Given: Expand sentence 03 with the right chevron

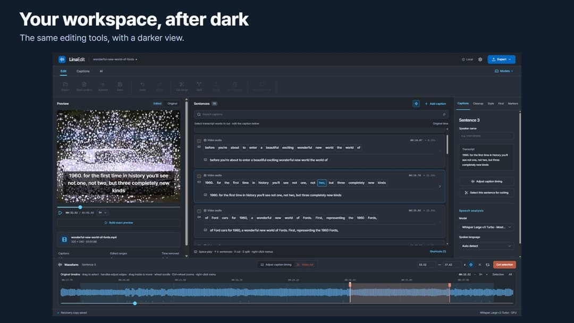Looking at the screenshot, I should 440,186.
